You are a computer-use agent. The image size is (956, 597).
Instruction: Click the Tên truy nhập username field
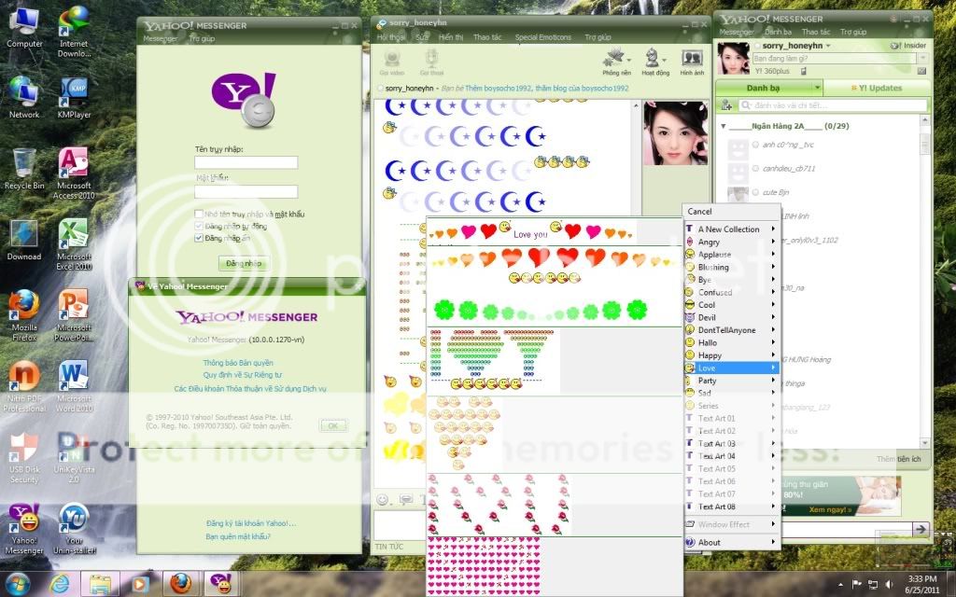tap(246, 162)
